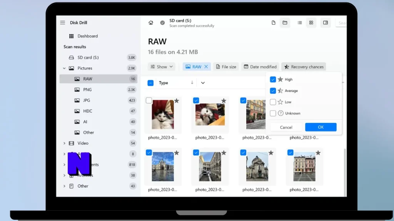Viewport: 394px width, 221px height.
Task: Expand the Video category
Action: (x=64, y=143)
